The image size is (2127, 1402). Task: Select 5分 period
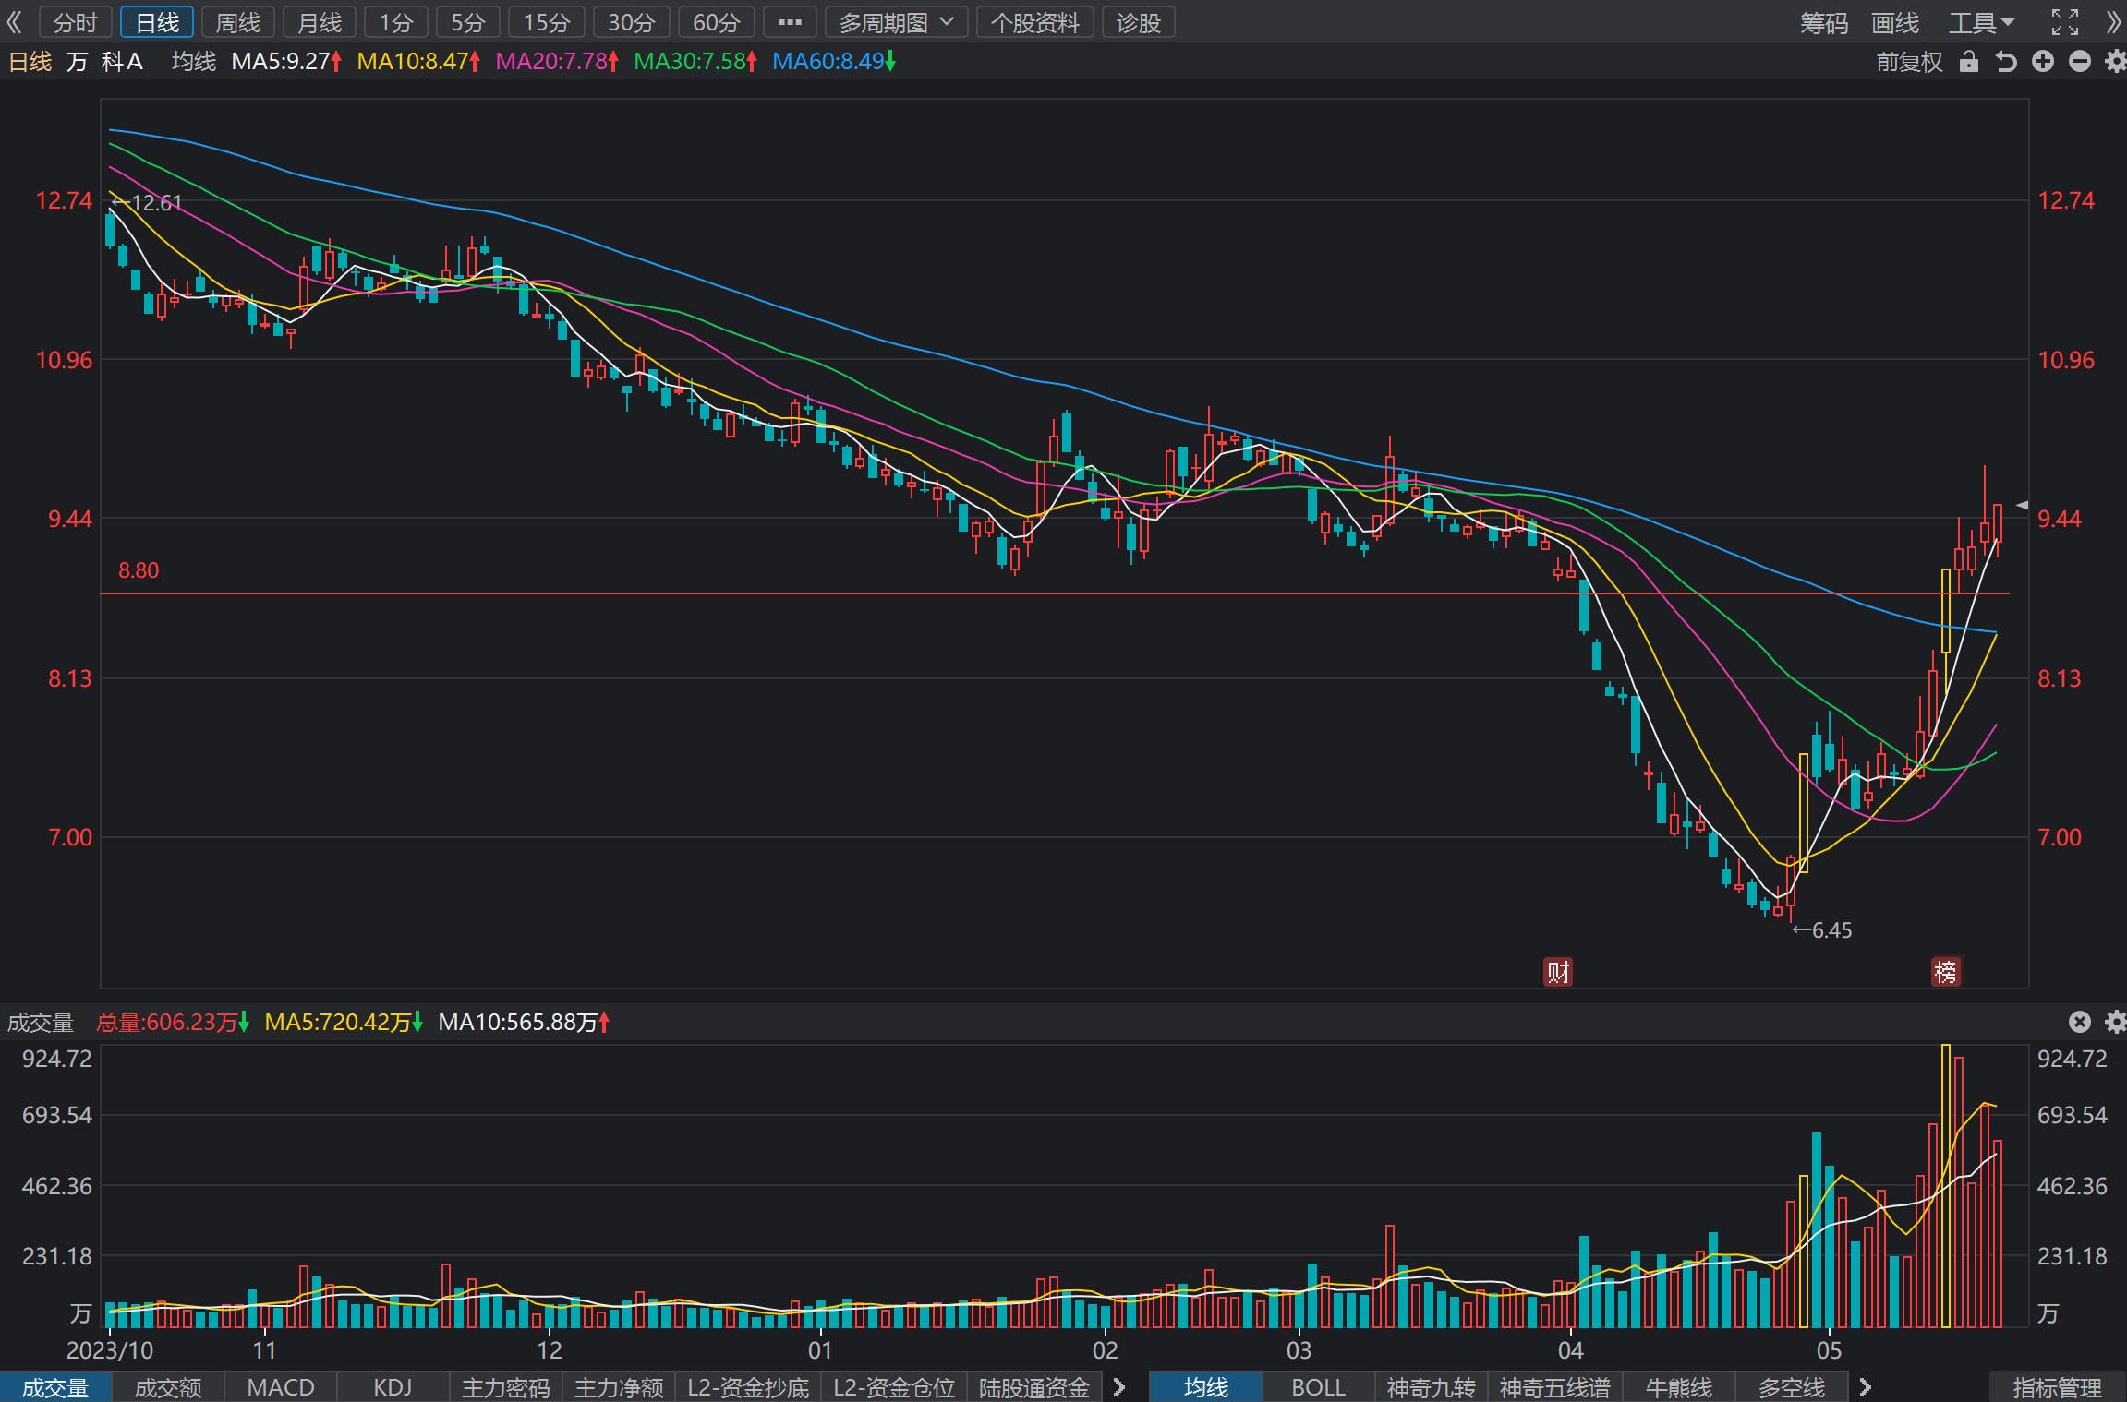tap(468, 22)
